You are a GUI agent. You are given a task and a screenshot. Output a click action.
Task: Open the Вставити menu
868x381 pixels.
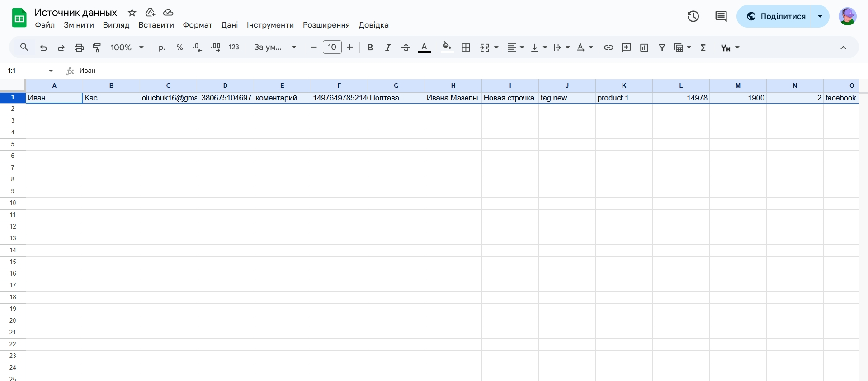click(x=156, y=25)
